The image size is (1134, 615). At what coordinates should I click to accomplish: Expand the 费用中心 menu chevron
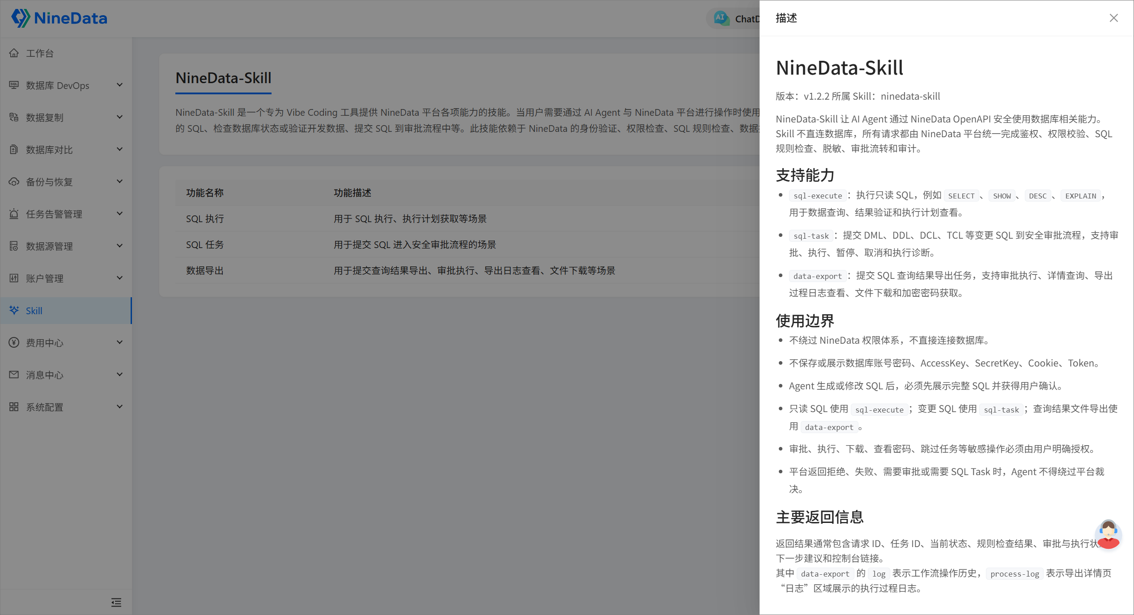point(119,342)
